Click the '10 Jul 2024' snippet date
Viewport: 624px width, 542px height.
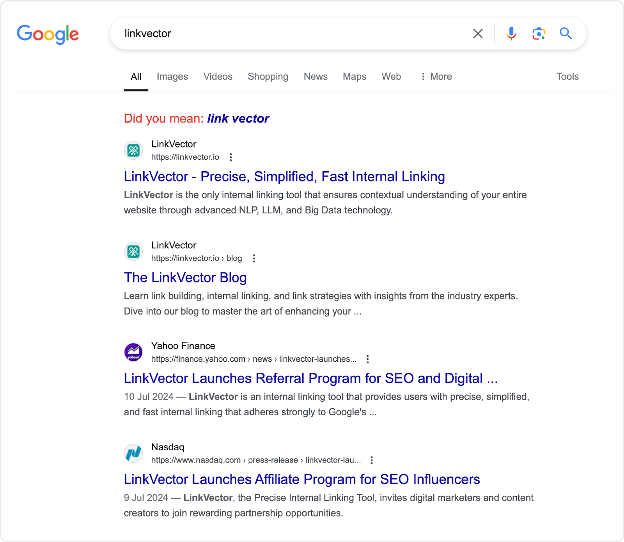pyautogui.click(x=149, y=397)
